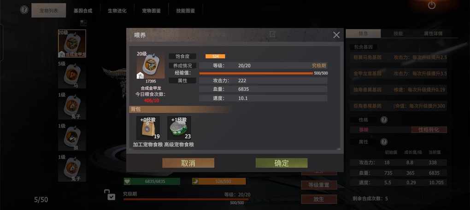Select the 高级宠物食粮 canned food item
The height and width of the screenshot is (210, 470).
pyautogui.click(x=179, y=128)
